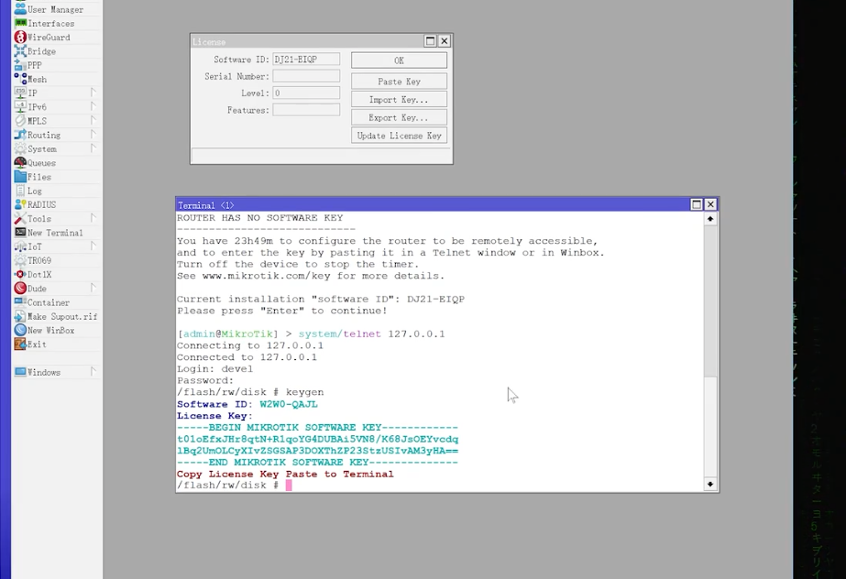Open the Log menu label
This screenshot has width=846, height=579.
[35, 191]
